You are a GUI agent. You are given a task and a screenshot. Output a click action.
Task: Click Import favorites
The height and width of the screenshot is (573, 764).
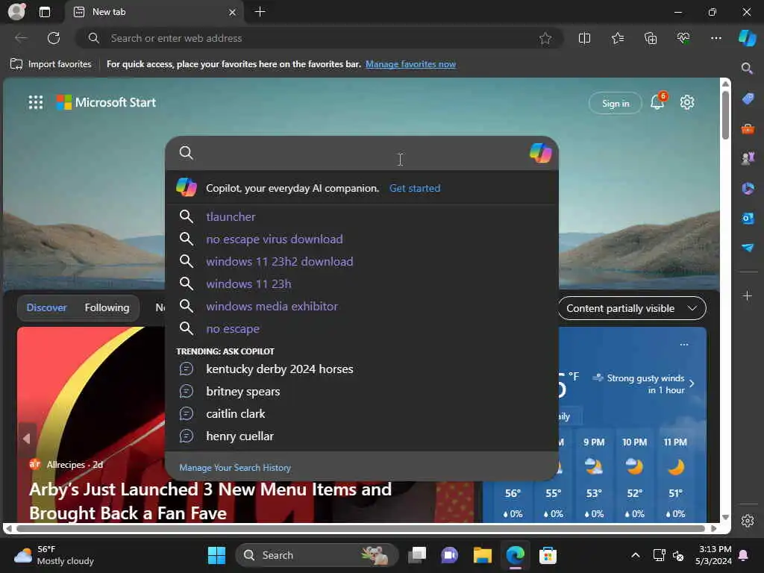click(x=51, y=64)
